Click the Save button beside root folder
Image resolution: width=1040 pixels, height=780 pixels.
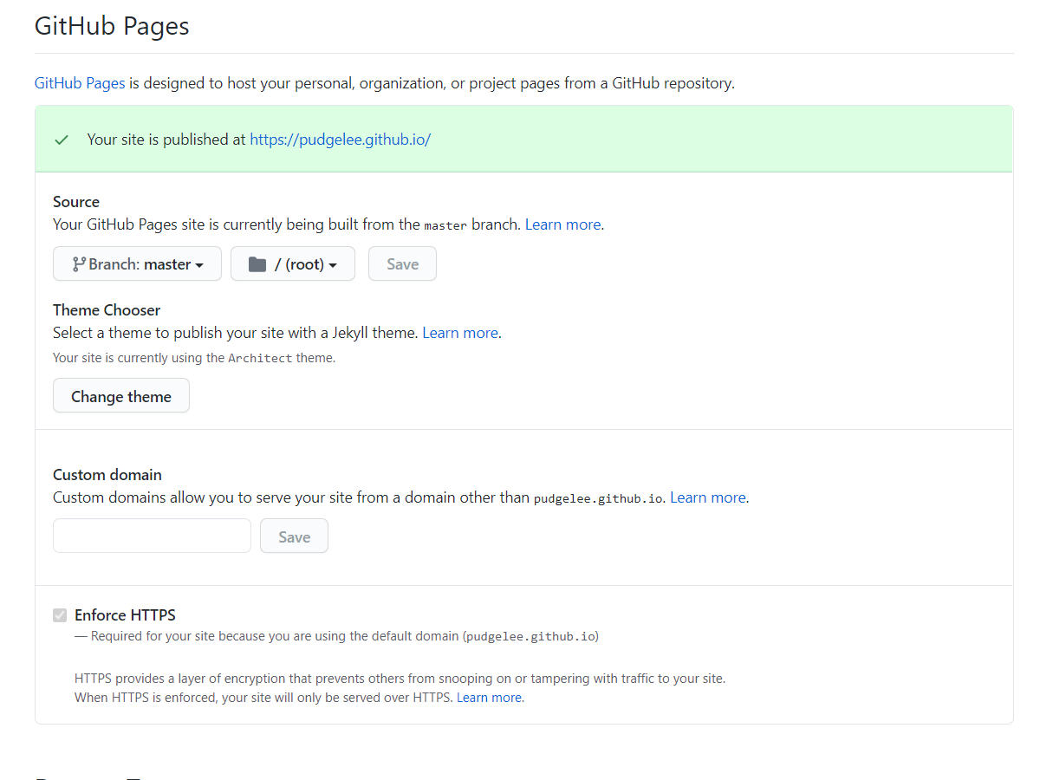[402, 264]
